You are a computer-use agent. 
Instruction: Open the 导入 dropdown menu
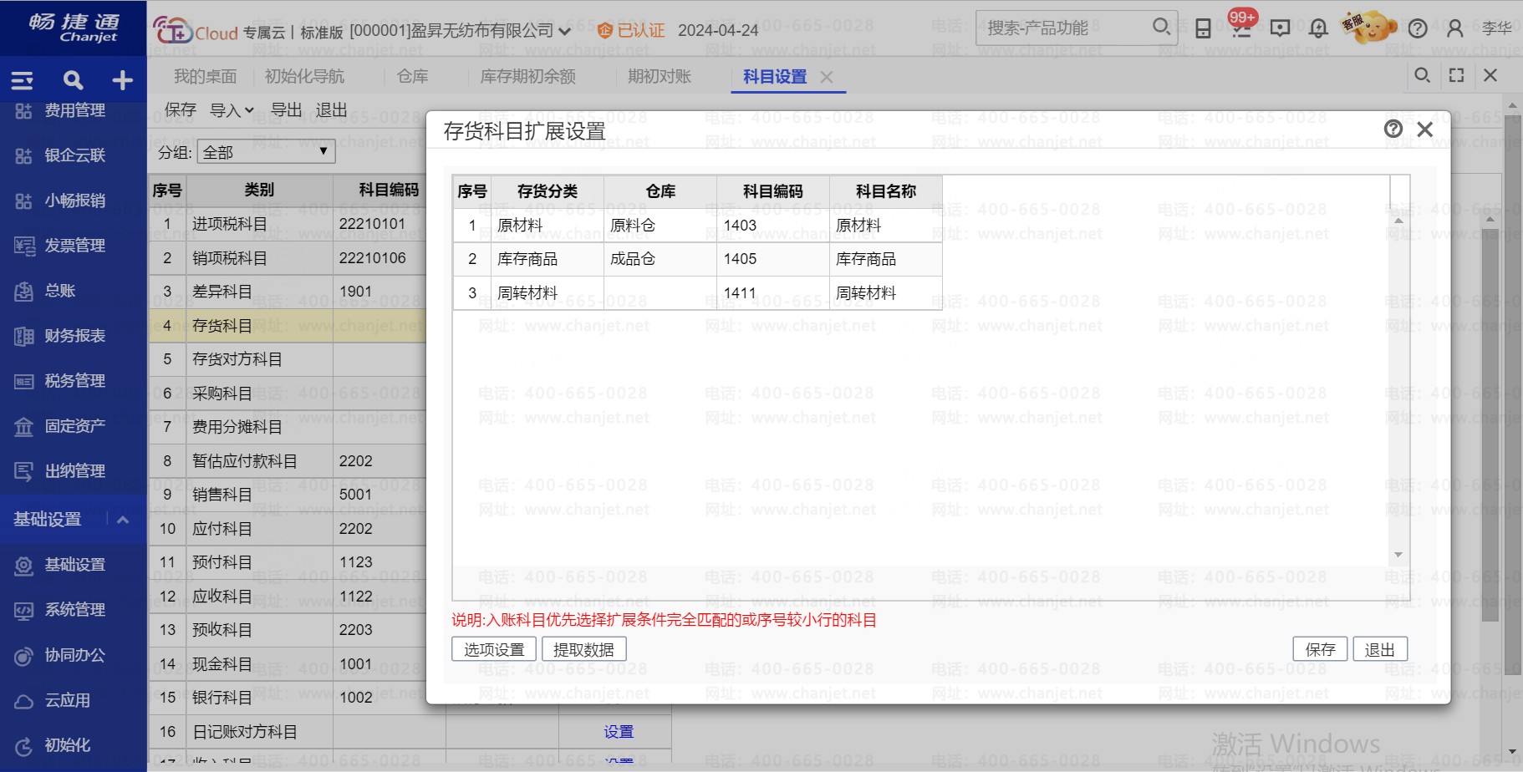pos(232,110)
